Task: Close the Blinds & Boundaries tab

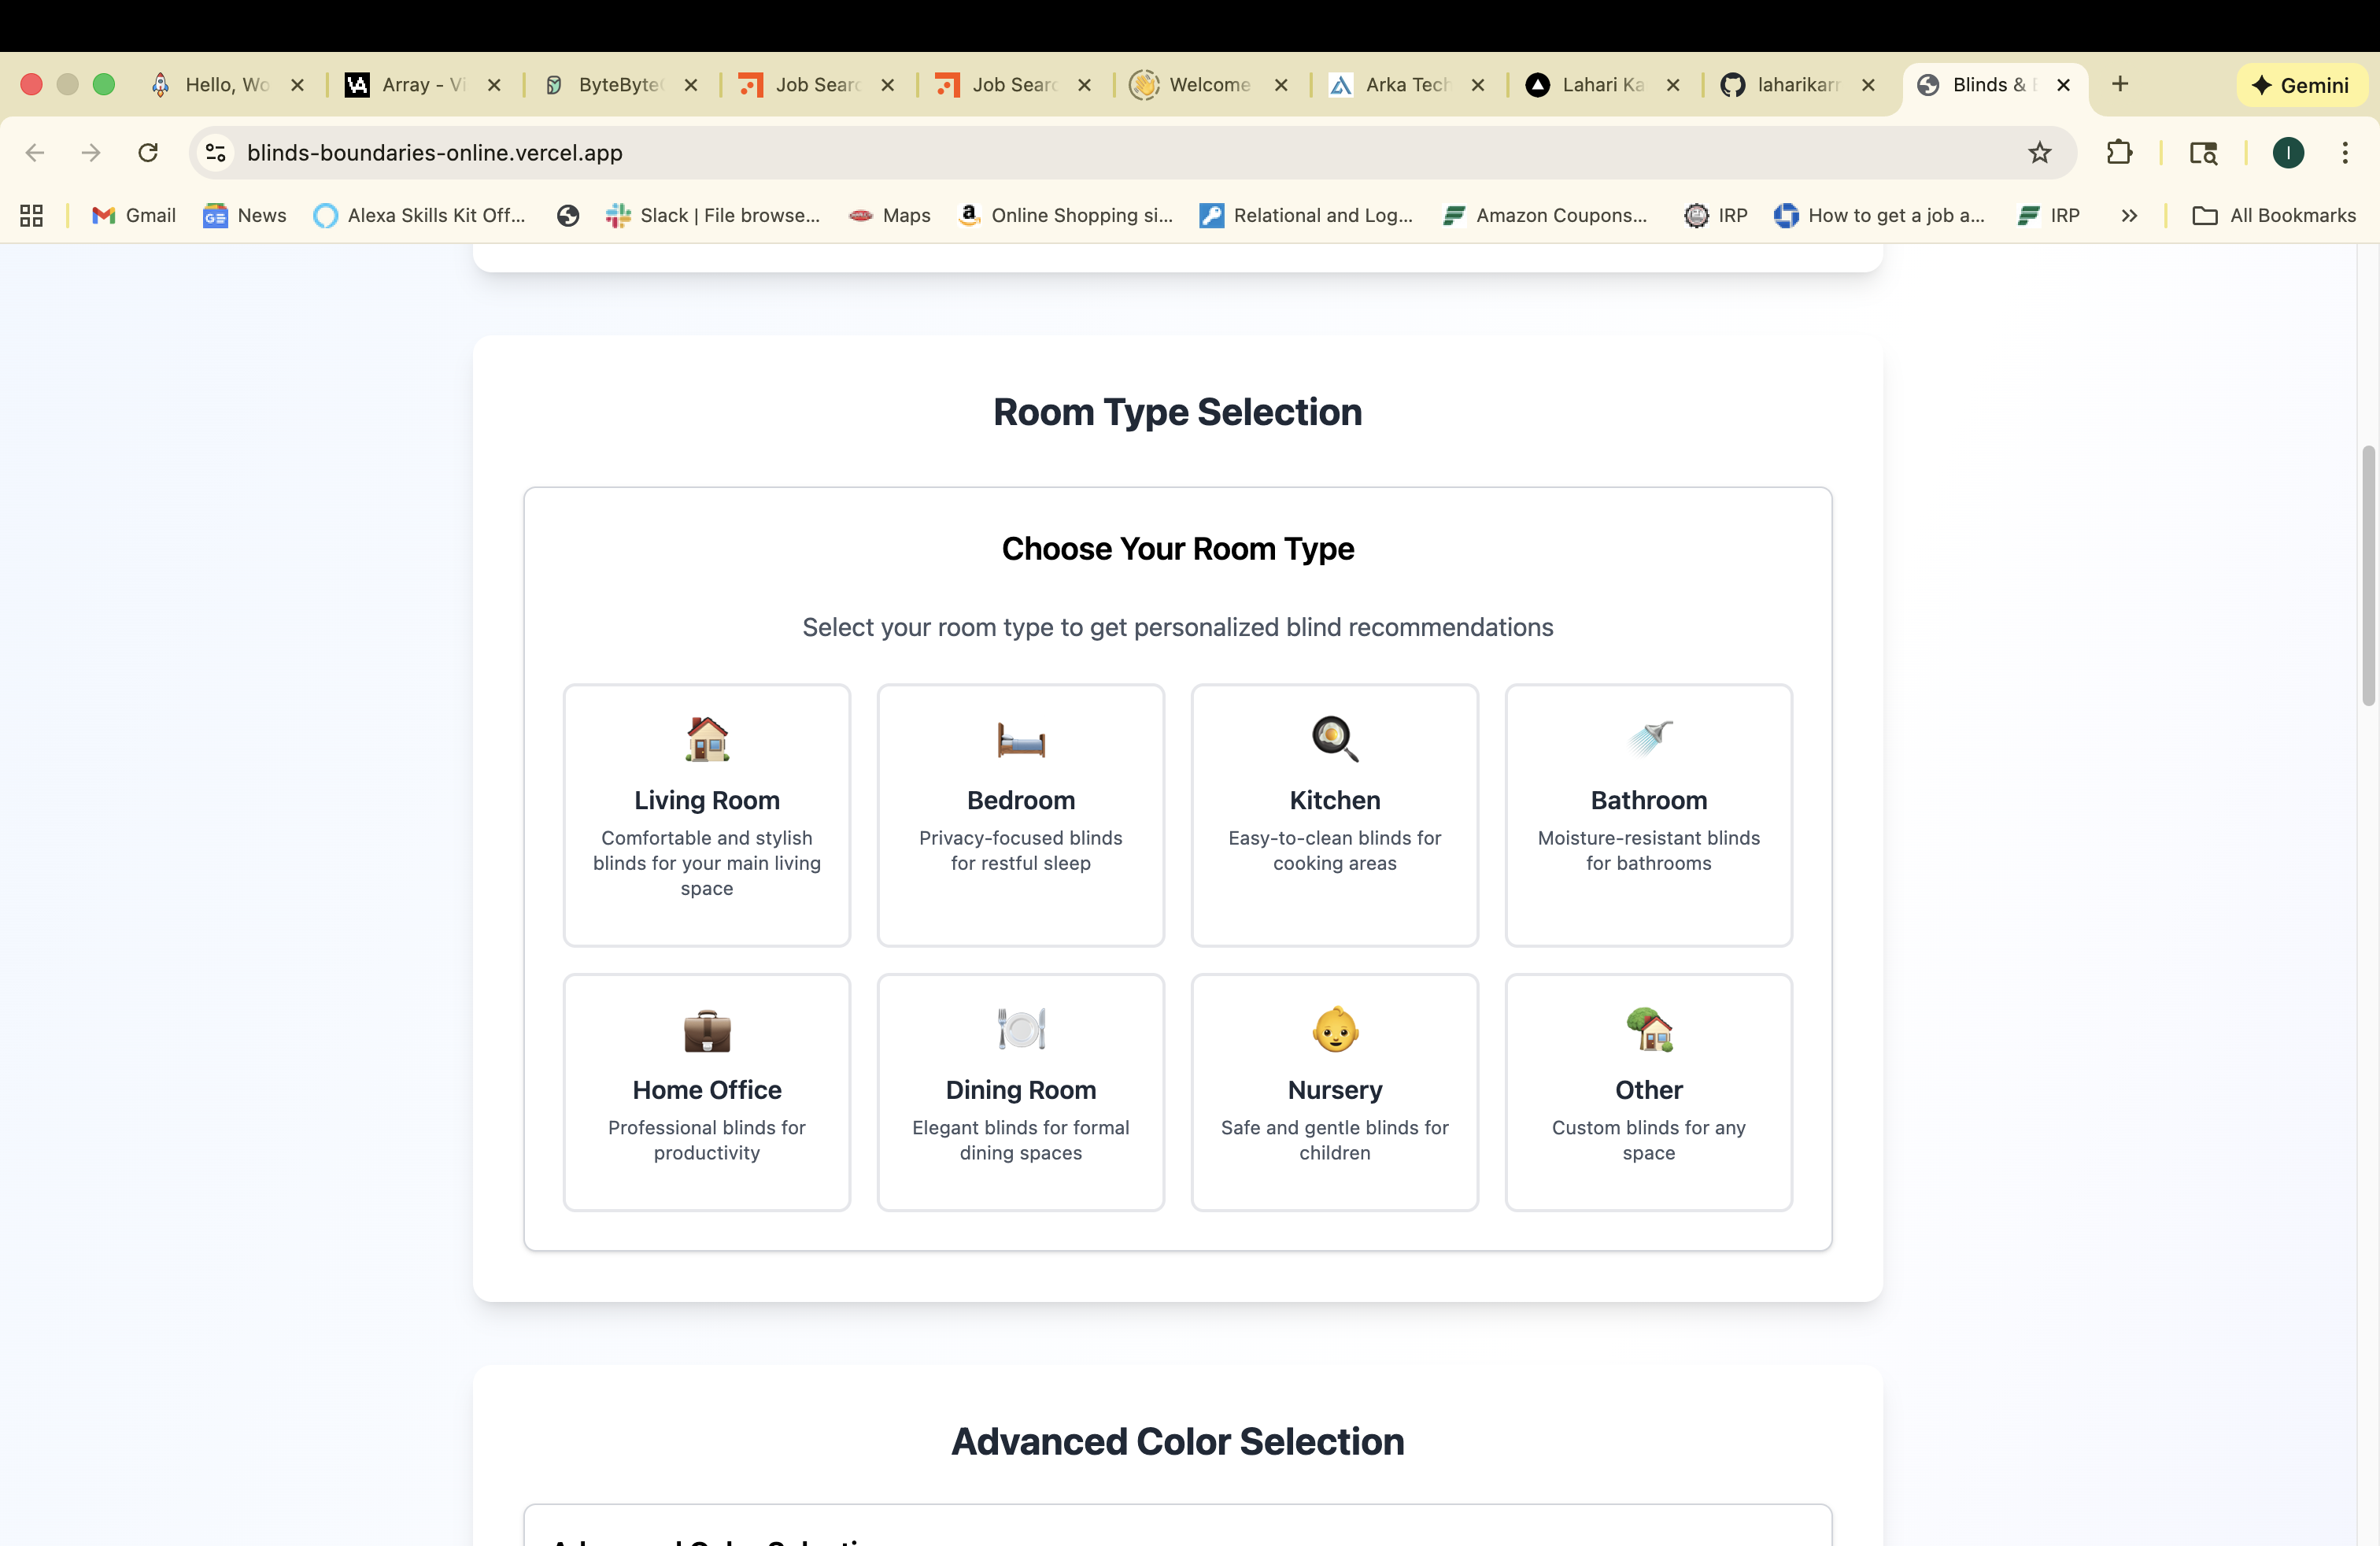Action: pos(2063,85)
